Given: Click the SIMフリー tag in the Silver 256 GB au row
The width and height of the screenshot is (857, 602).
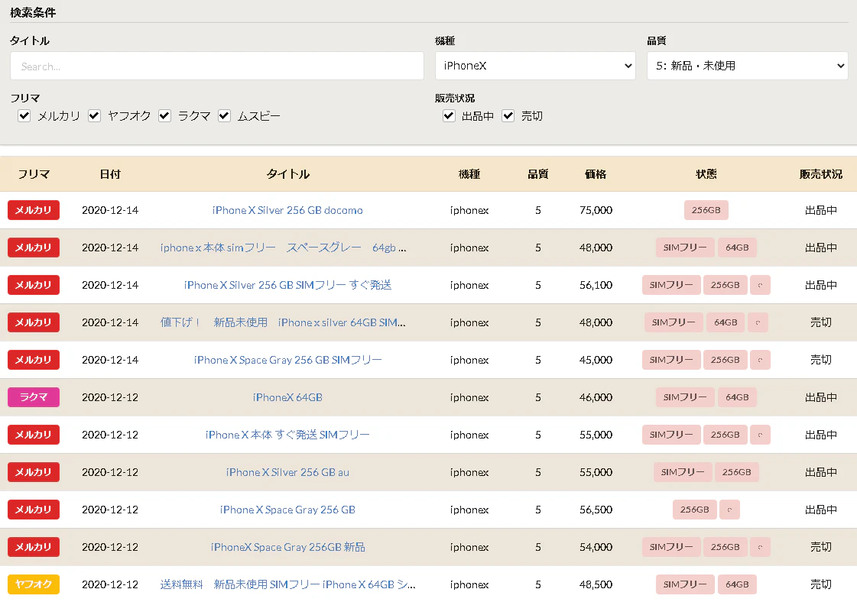Looking at the screenshot, I should pos(683,472).
